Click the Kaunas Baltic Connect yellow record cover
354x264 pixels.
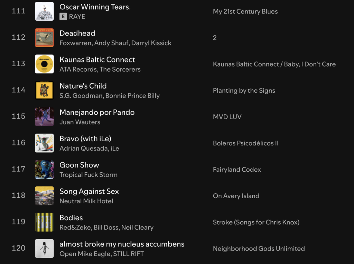[44, 64]
